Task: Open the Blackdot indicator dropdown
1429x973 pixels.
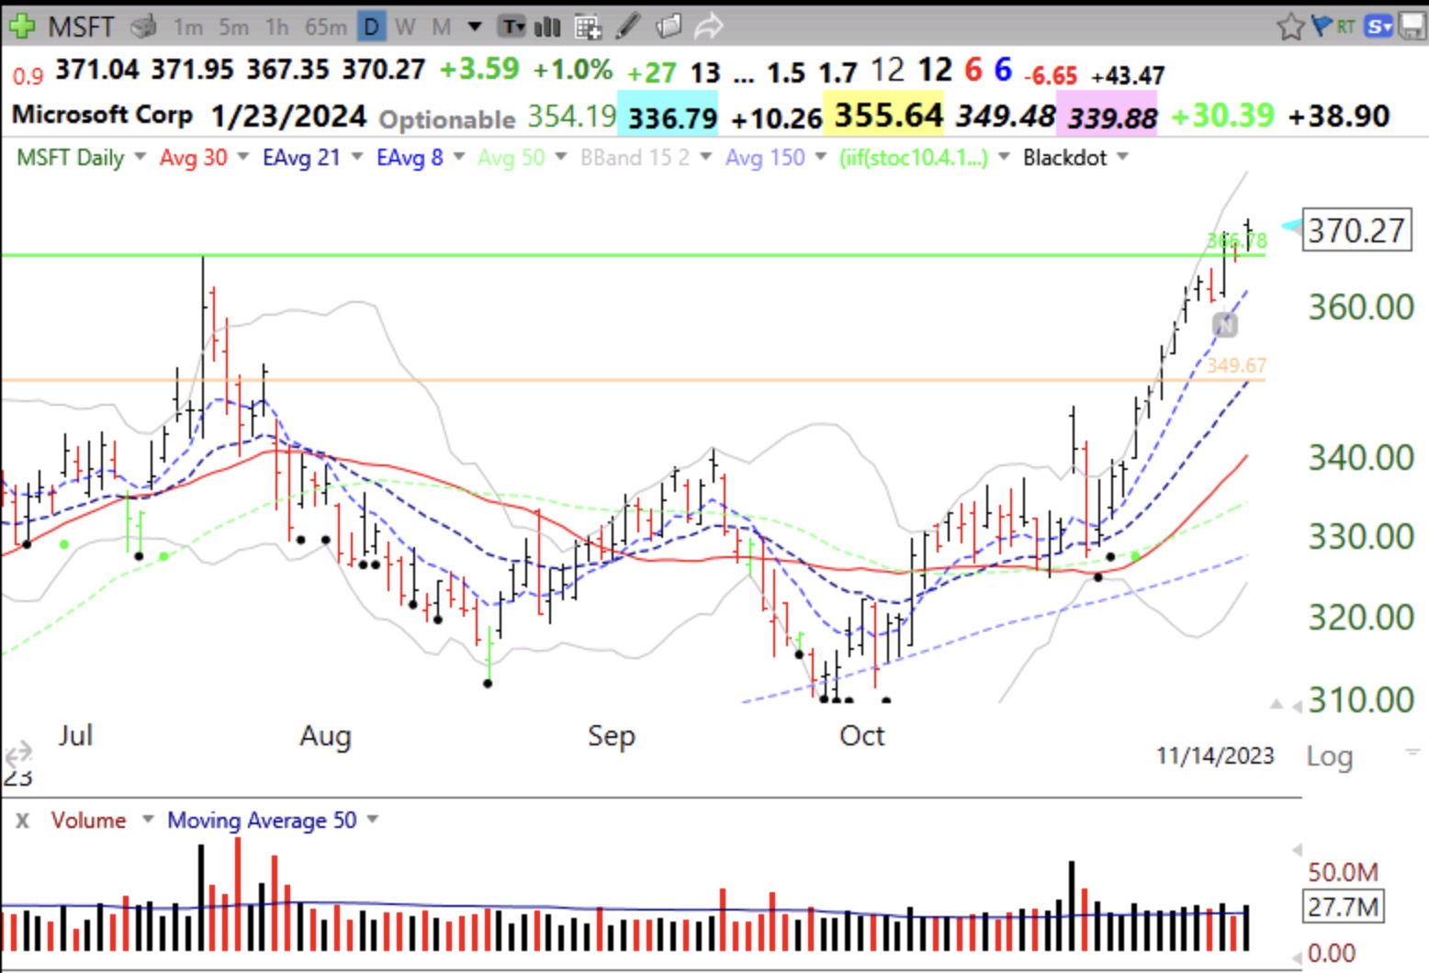Action: [1122, 157]
